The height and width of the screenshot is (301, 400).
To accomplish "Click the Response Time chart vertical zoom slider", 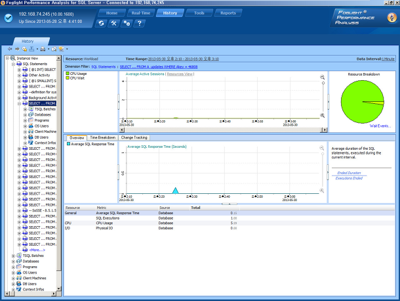I will click(x=323, y=154).
